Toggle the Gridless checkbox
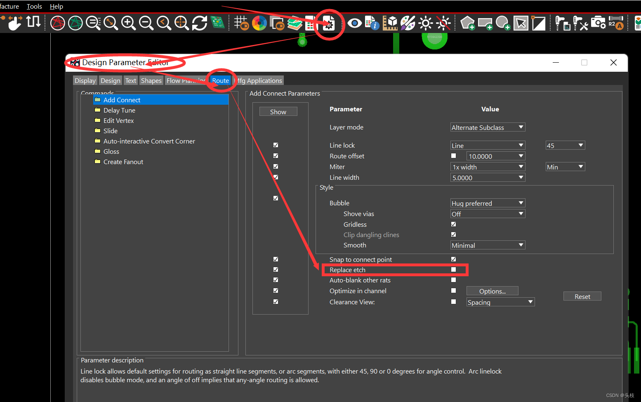 click(x=453, y=224)
